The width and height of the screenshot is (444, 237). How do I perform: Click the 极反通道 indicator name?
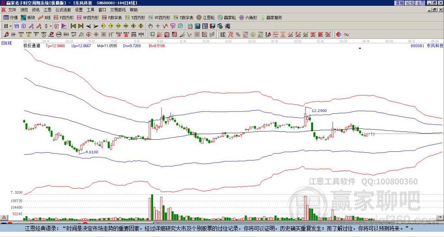(x=32, y=45)
